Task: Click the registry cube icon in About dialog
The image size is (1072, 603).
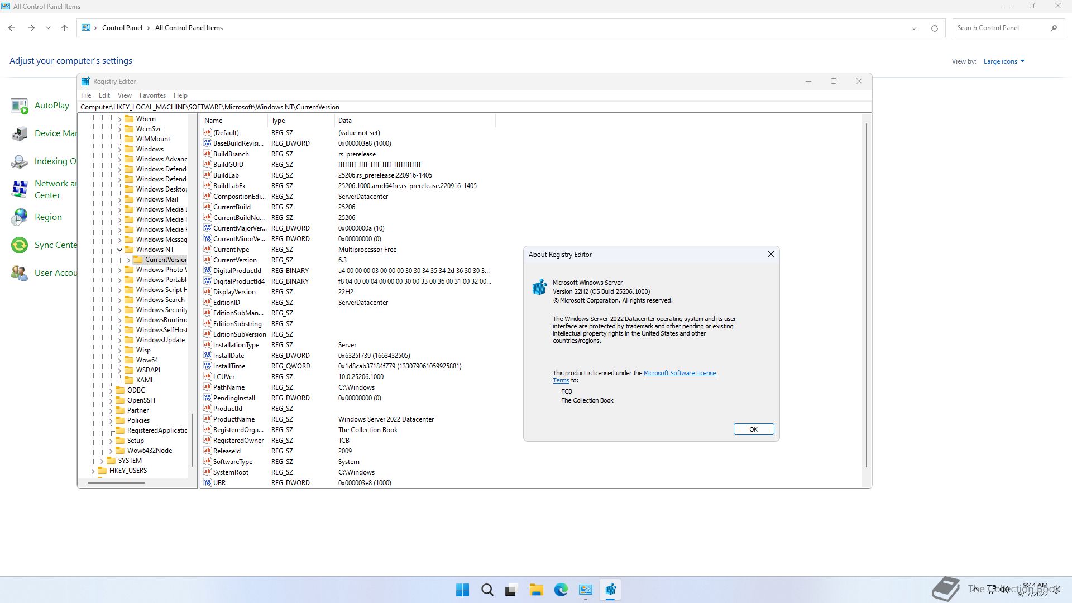Action: click(539, 287)
